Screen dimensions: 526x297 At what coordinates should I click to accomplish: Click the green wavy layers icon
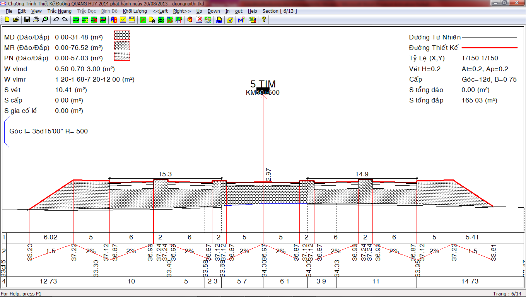point(161,19)
